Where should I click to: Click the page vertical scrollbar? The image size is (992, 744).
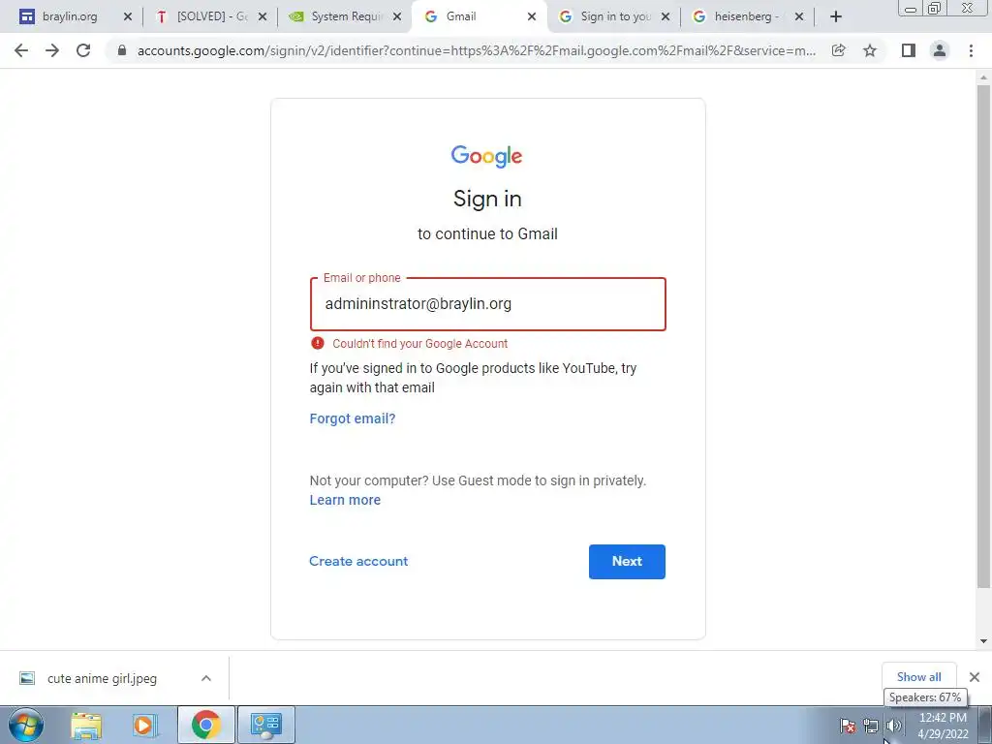(983, 336)
